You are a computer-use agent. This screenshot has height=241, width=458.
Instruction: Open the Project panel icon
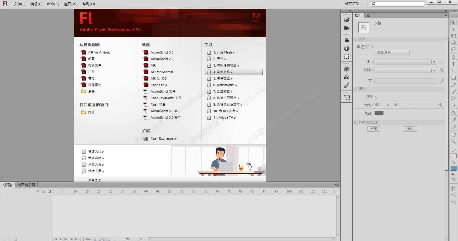(346, 97)
